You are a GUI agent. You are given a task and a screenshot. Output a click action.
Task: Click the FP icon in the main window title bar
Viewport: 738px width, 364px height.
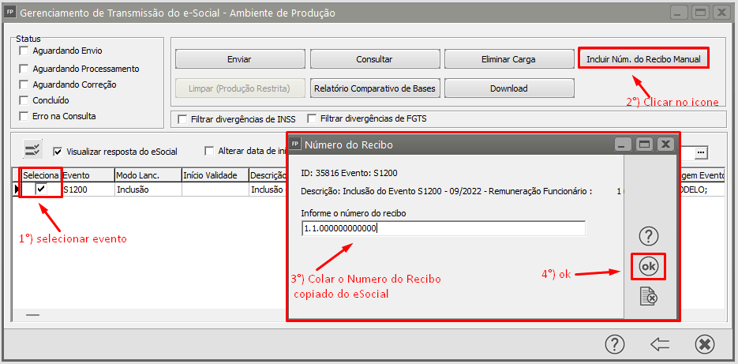click(x=10, y=13)
